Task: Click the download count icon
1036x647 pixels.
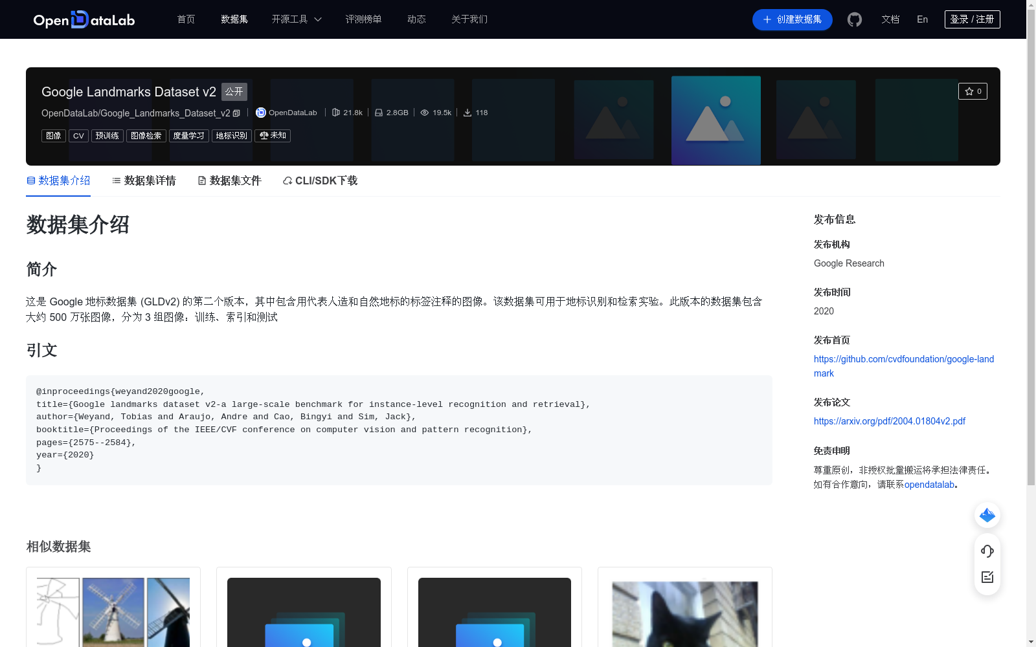Action: tap(467, 113)
